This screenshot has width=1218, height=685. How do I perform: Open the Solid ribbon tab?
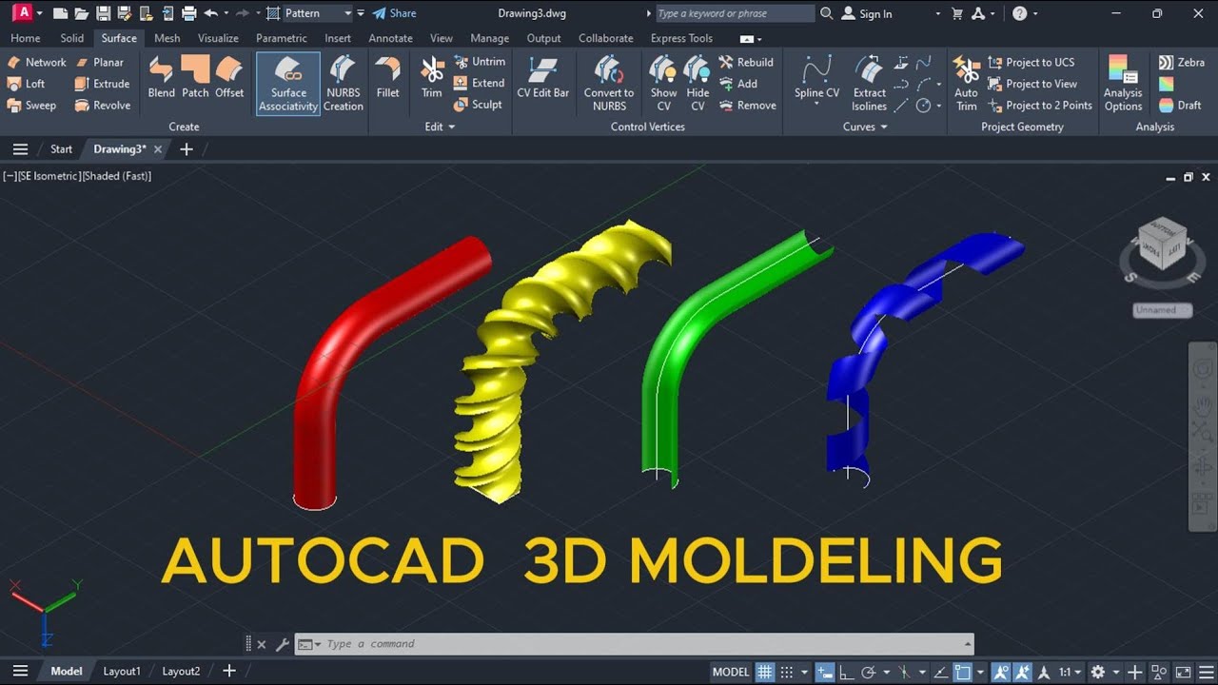(72, 38)
